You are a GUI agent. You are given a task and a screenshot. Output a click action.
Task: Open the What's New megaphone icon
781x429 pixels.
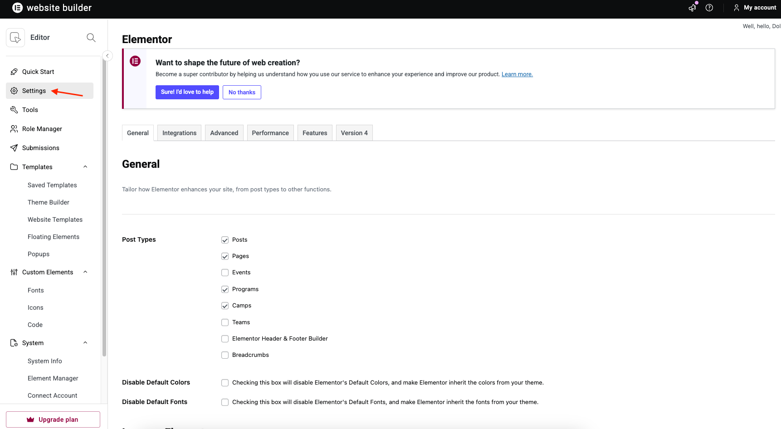pos(692,8)
